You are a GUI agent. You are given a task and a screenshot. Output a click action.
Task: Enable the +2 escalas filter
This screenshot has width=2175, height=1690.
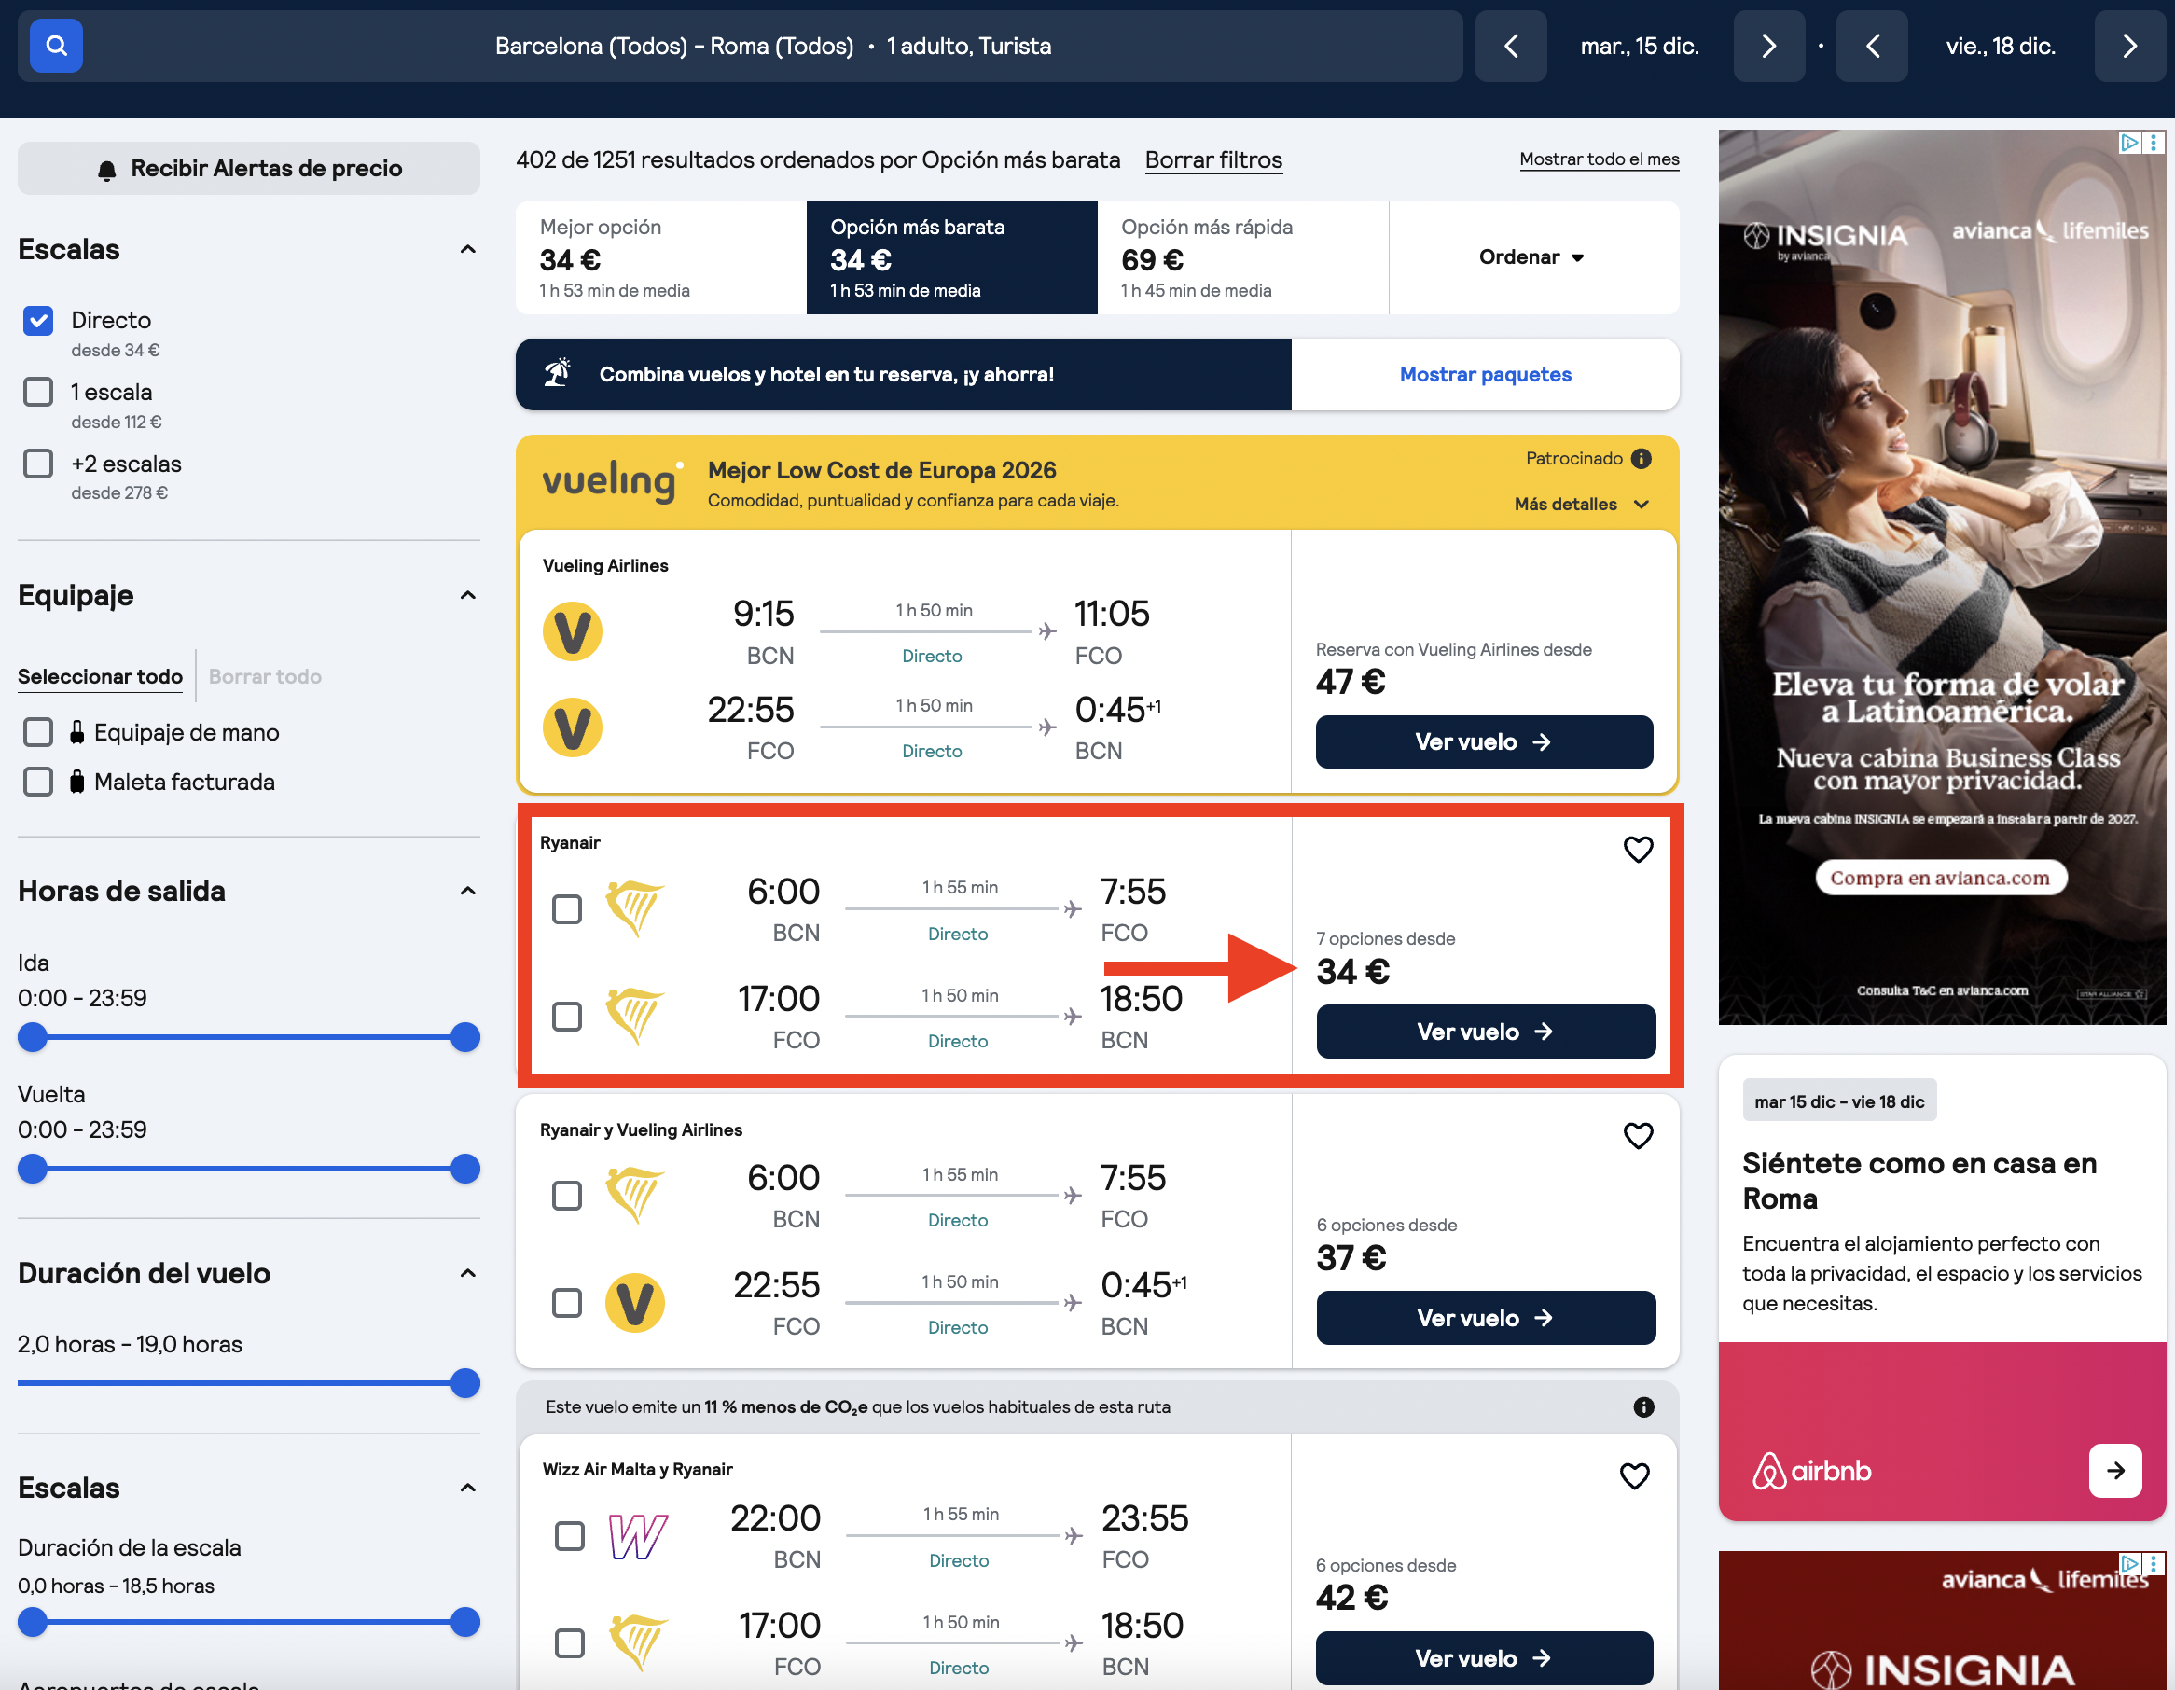coord(38,464)
